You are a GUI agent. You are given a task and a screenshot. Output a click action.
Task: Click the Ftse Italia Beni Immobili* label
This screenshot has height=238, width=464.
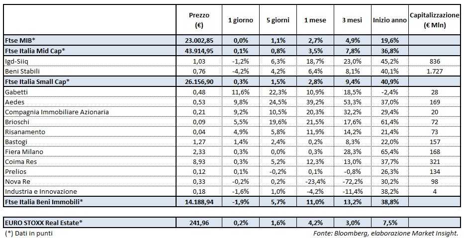point(43,202)
